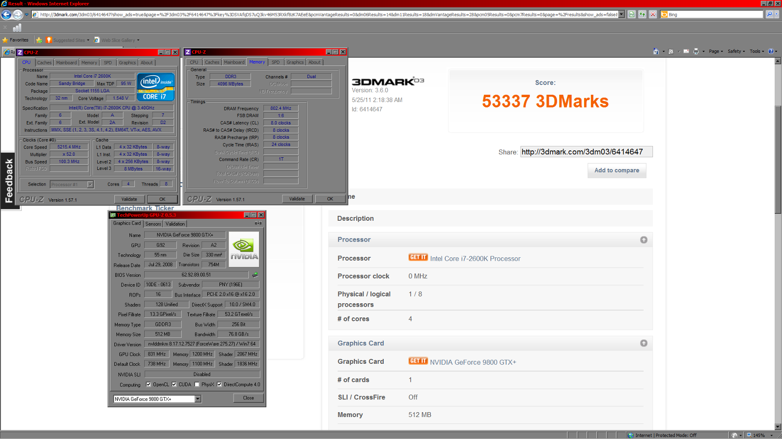
Task: Go back with the browser Back arrow
Action: click(x=6, y=15)
